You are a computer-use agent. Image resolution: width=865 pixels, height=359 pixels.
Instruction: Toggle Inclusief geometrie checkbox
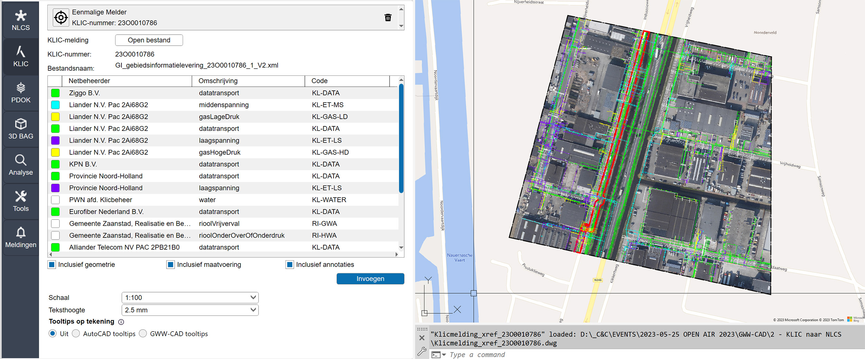pos(52,265)
